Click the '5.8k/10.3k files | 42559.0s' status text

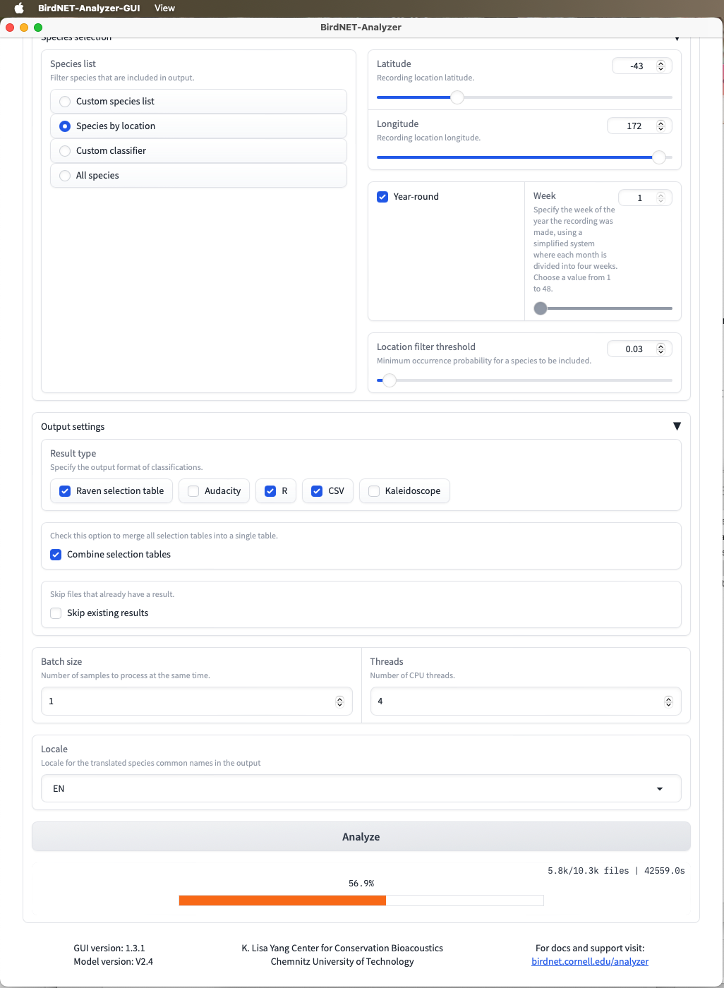(x=616, y=871)
